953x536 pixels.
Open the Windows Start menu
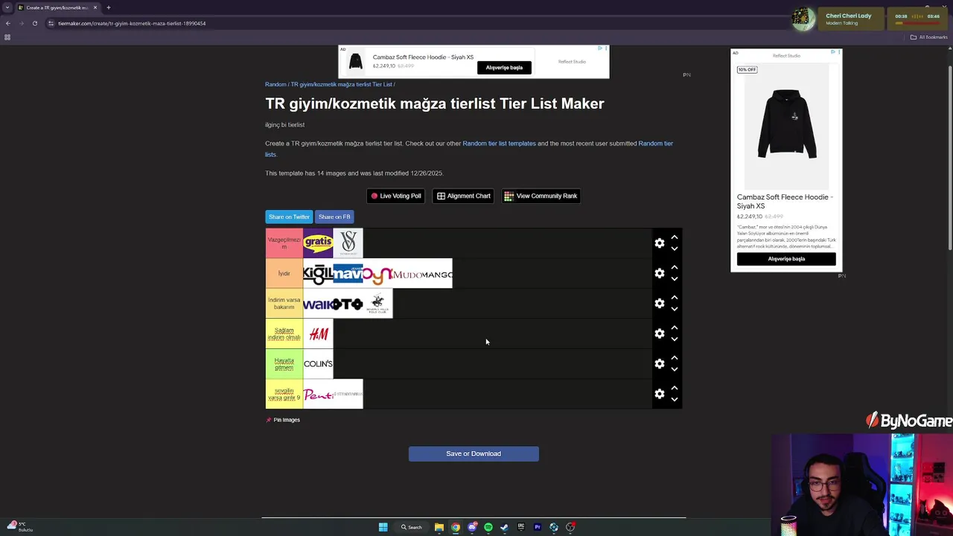pos(383,527)
